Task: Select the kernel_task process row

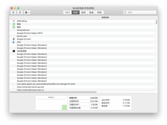Action: tap(82, 36)
